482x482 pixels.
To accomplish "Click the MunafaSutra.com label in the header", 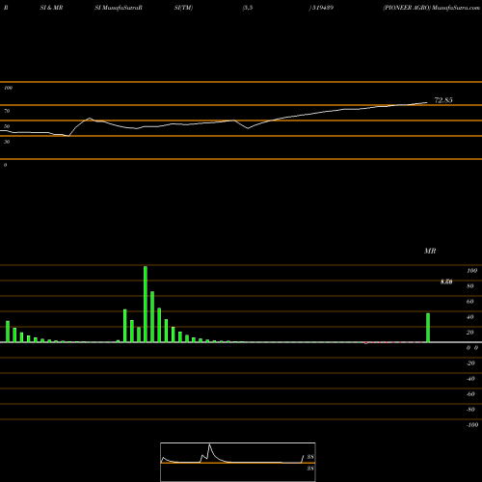I will (x=456, y=8).
